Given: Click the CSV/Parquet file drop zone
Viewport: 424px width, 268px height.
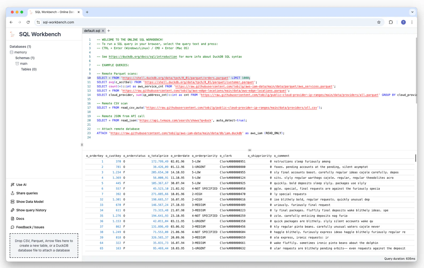Looking at the screenshot, I should click(x=44, y=245).
